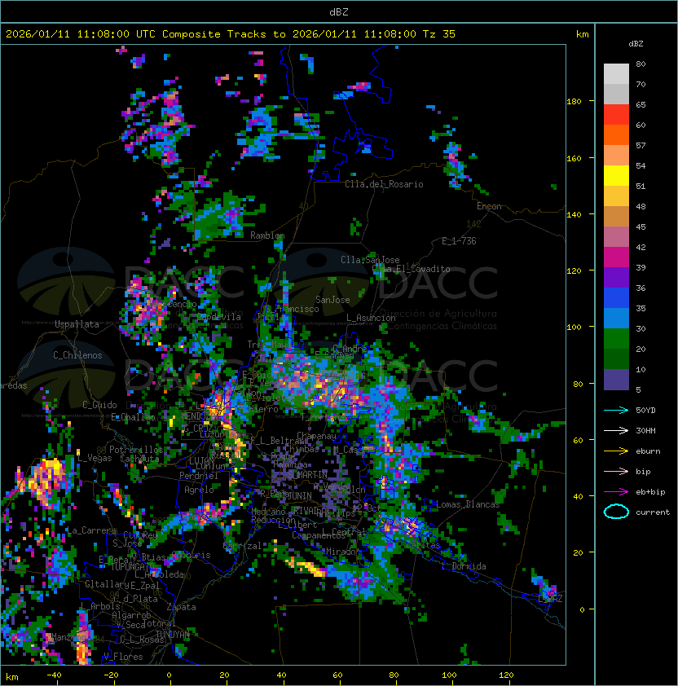Click the 'TUNUYAN' map label
This screenshot has width=678, height=686.
click(173, 634)
